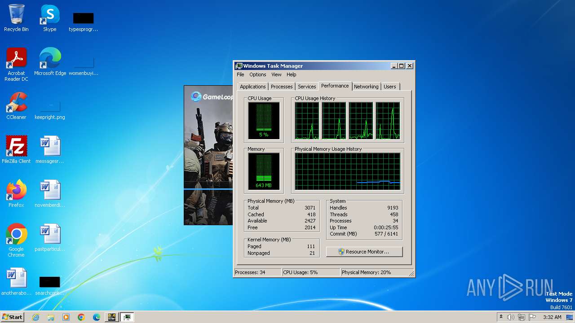Open Internet Explorer from the taskbar
The width and height of the screenshot is (575, 323).
(36, 317)
